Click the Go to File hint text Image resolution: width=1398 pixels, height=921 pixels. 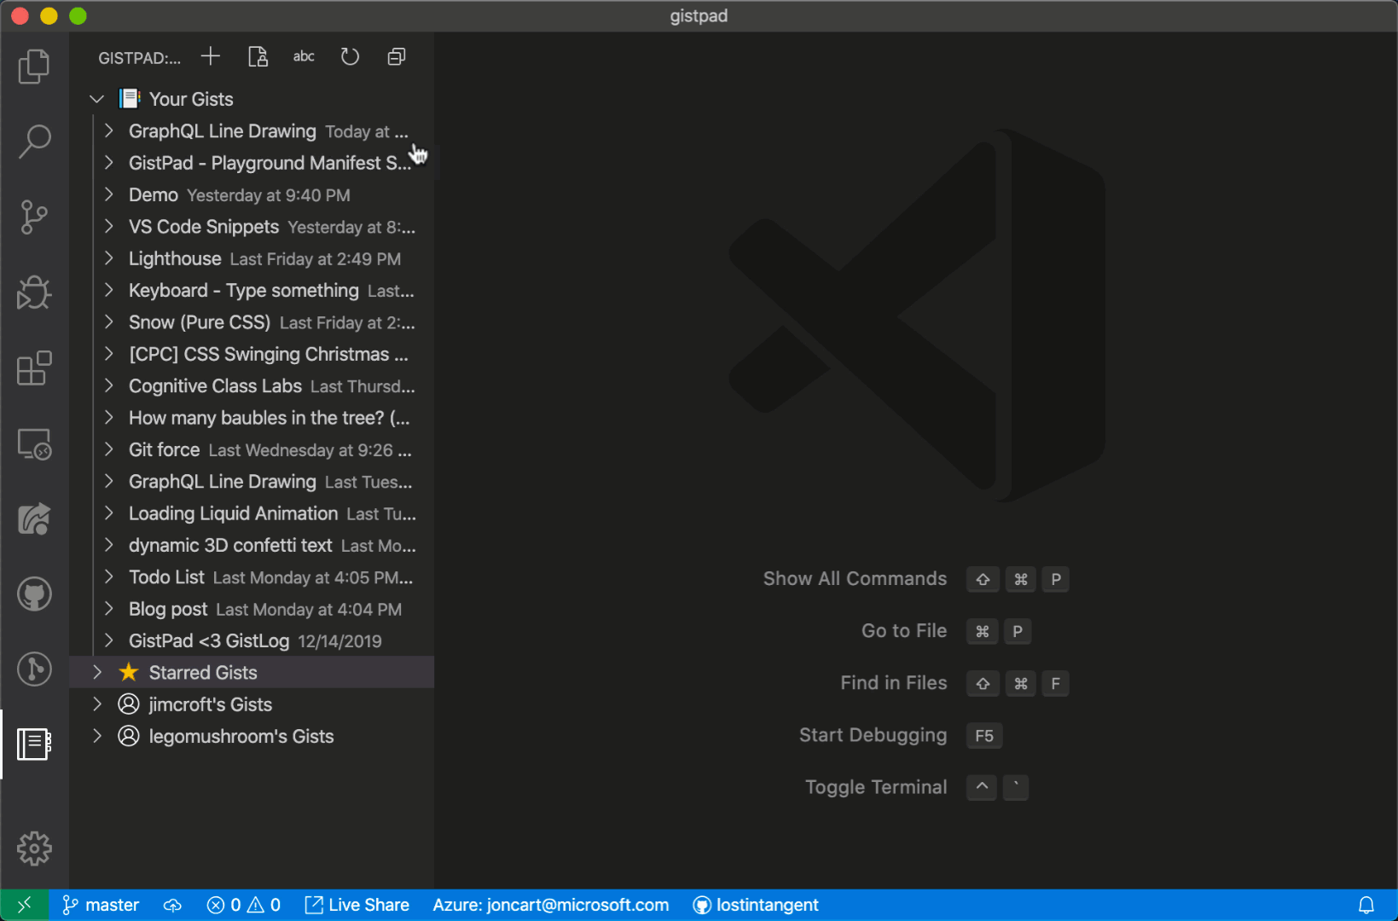[904, 631]
